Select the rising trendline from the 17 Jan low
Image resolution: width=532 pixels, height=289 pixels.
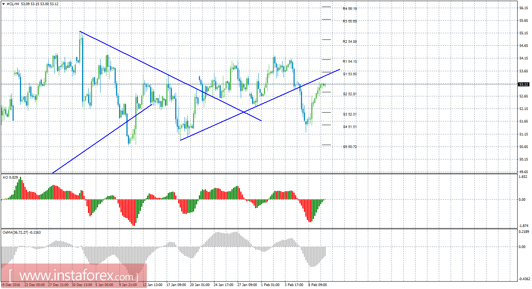coord(260,104)
